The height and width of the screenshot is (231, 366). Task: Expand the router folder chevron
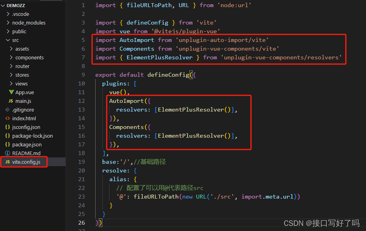11,66
